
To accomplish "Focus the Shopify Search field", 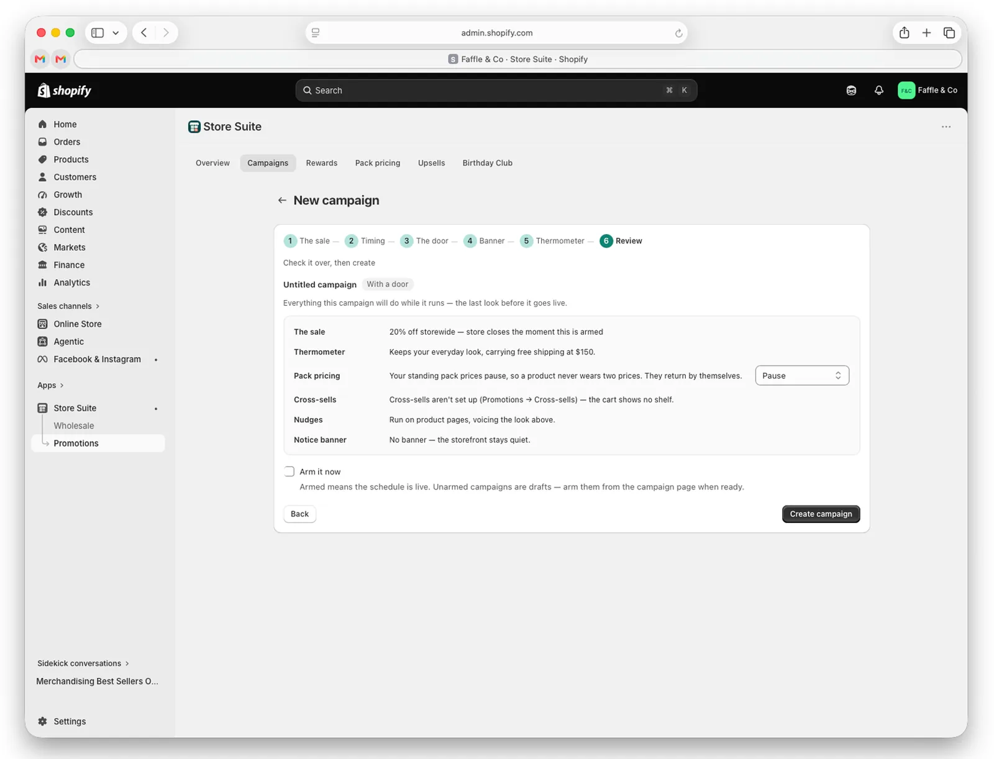I will coord(496,91).
